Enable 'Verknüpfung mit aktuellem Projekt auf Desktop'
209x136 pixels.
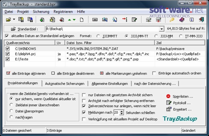click(84, 119)
